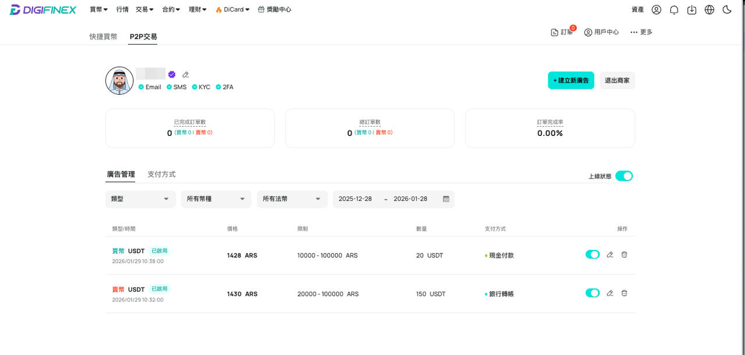This screenshot has width=745, height=355.
Task: Click the 退出商家 button
Action: pos(617,80)
